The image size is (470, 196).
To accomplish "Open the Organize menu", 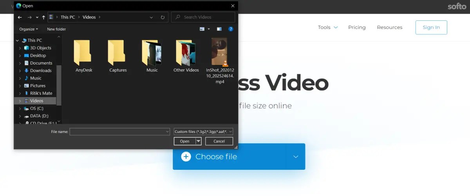I will [x=29, y=29].
